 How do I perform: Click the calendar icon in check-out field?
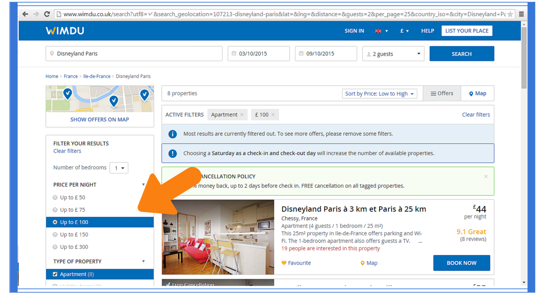click(x=301, y=54)
